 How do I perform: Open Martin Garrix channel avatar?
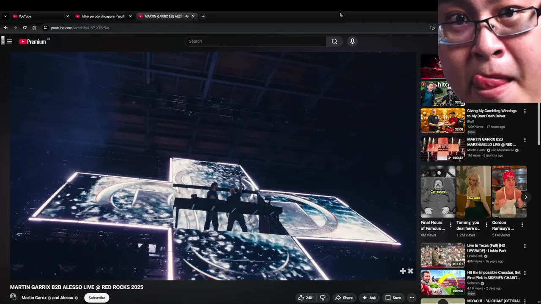tap(14, 297)
